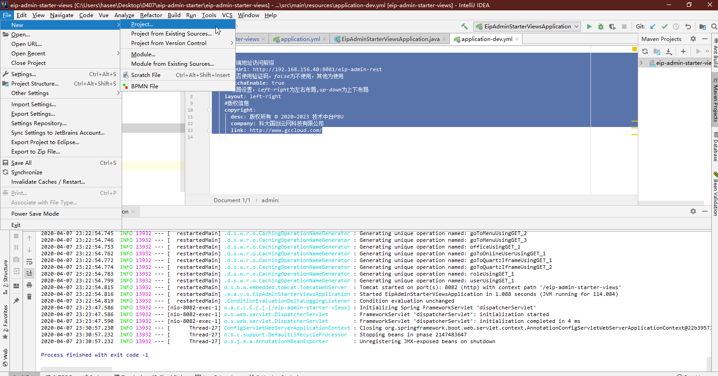Viewport: 718px width, 376px height.
Task: Select Module from Existing Sources...
Action: coord(178,64)
